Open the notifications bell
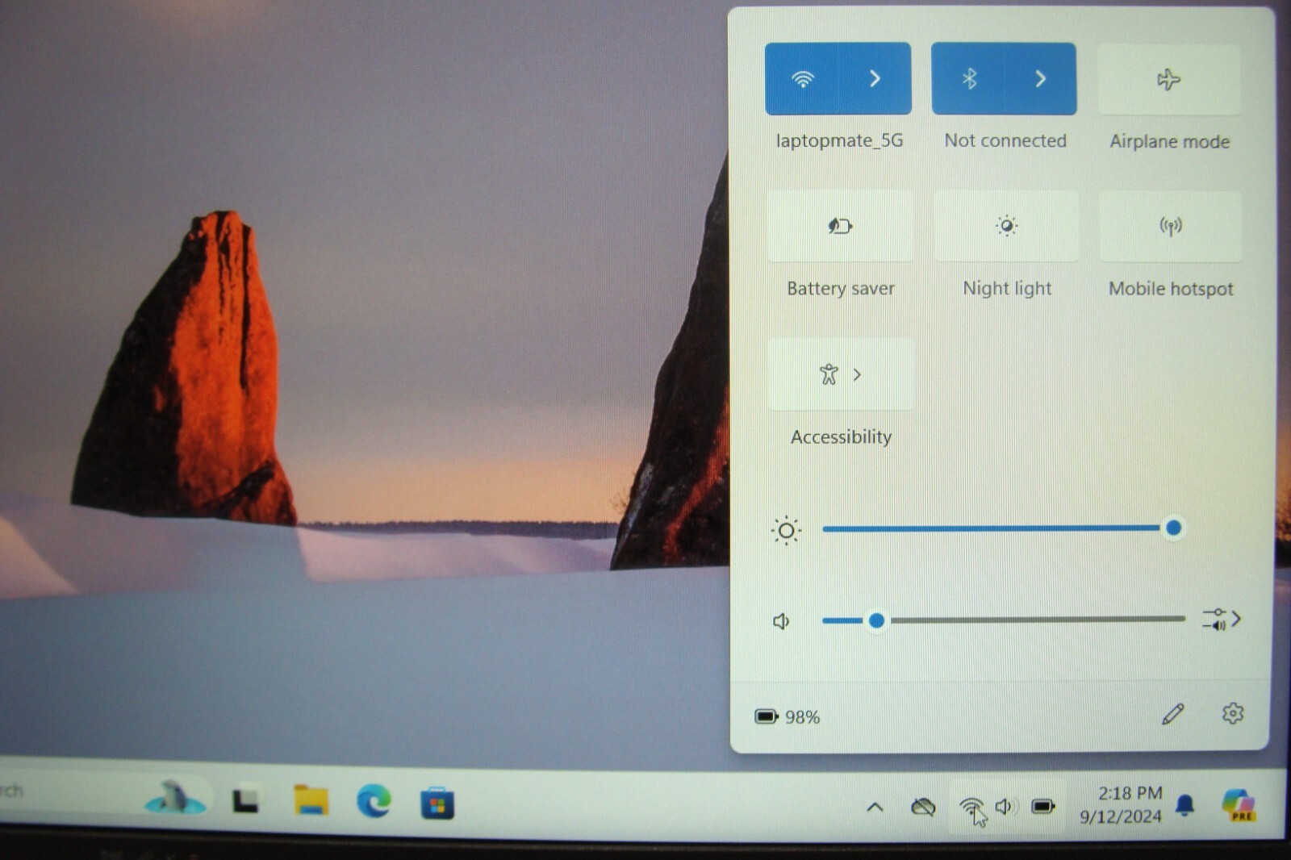This screenshot has width=1291, height=860. (x=1184, y=805)
